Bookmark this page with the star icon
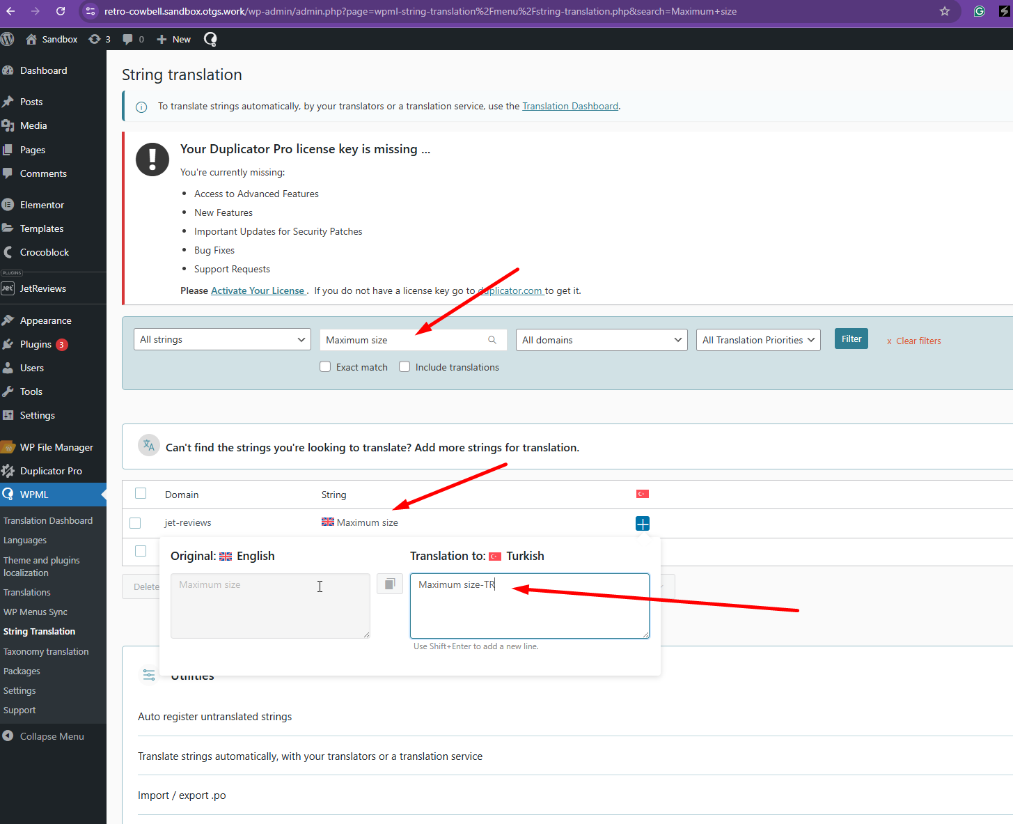Viewport: 1013px width, 824px height. (945, 11)
